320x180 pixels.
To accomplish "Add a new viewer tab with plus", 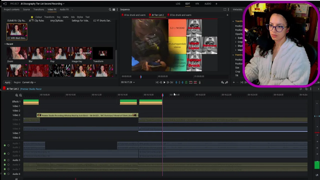I will pyautogui.click(x=227, y=15).
